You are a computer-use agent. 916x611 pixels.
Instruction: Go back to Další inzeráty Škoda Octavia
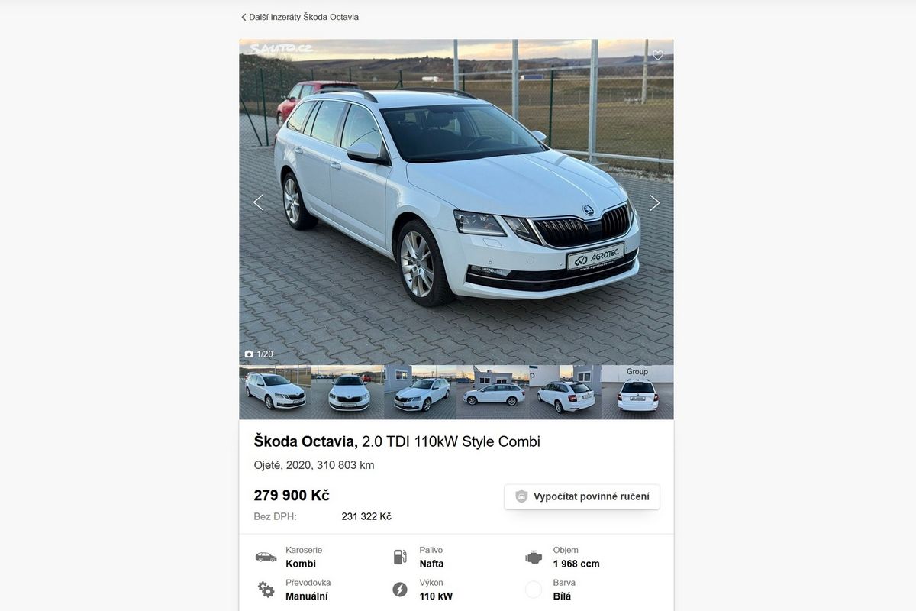tap(300, 17)
